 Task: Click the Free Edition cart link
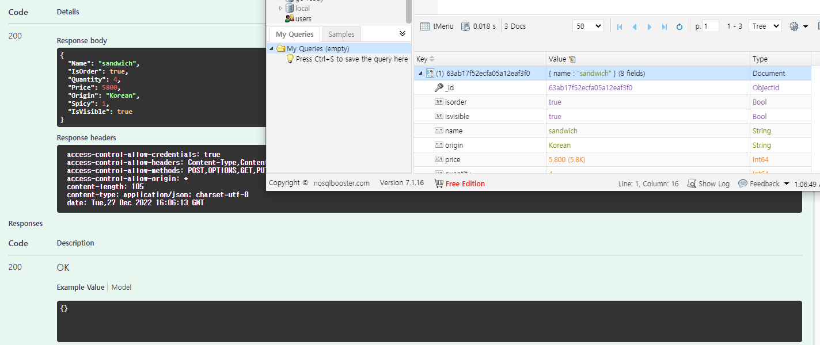click(465, 184)
